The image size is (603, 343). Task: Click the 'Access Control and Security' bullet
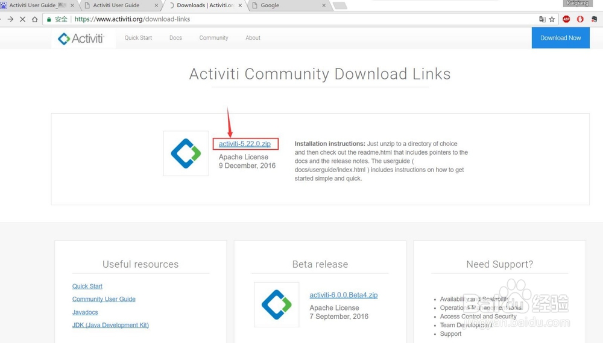(478, 317)
